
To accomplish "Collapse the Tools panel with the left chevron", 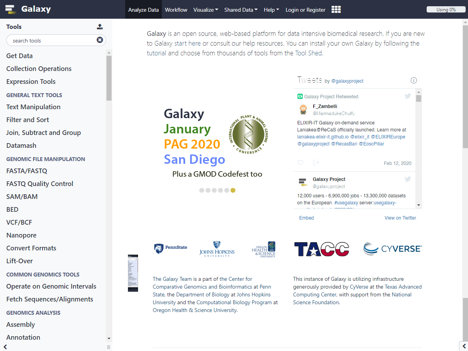I will click(5, 347).
